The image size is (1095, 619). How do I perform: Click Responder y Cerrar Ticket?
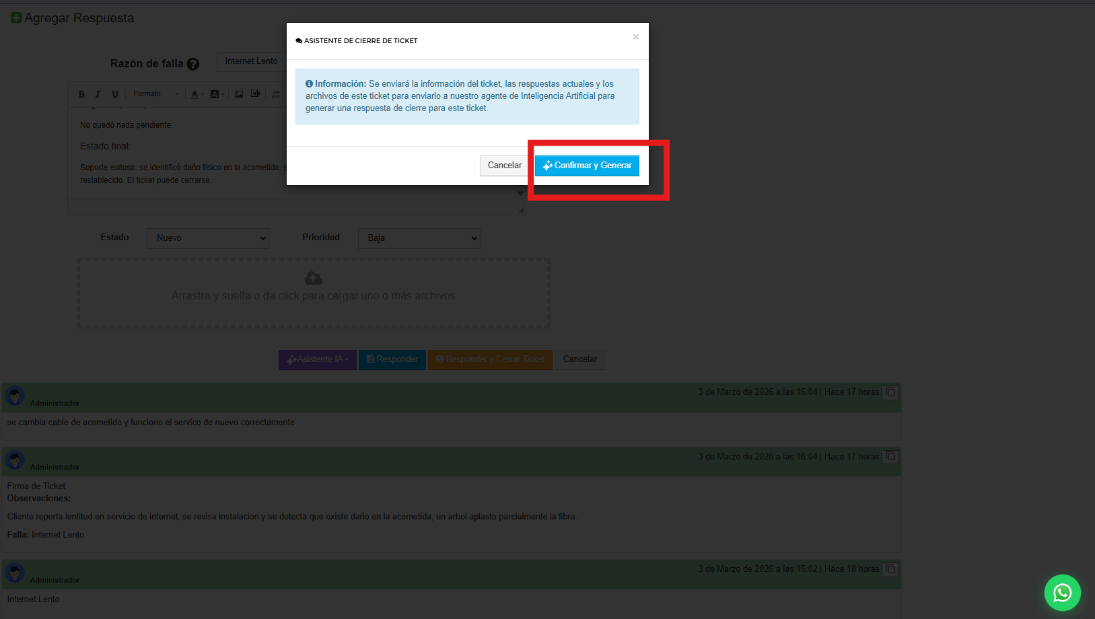click(490, 359)
